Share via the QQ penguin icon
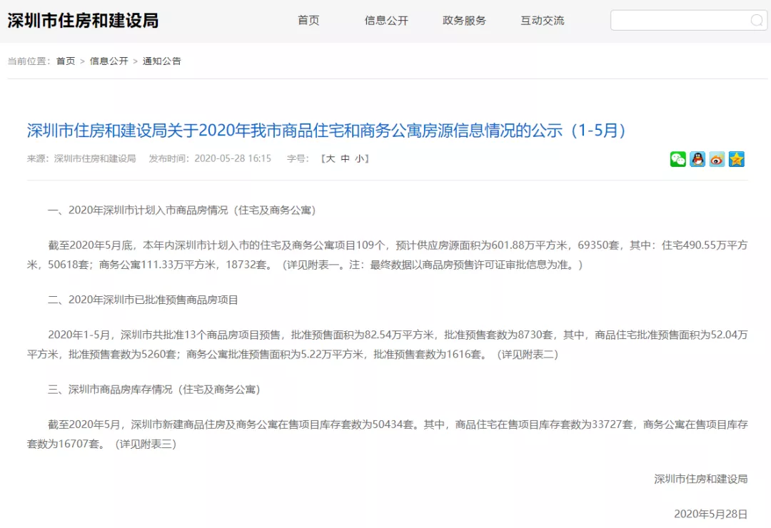This screenshot has height=528, width=771. tap(697, 159)
